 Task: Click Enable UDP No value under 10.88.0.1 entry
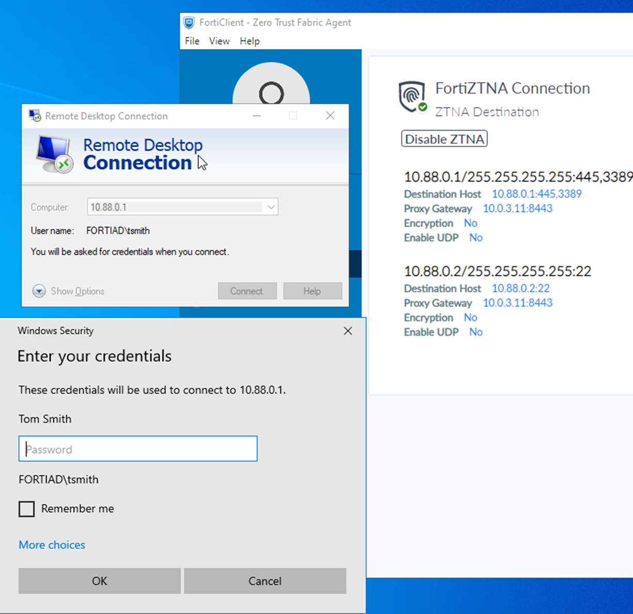click(476, 238)
